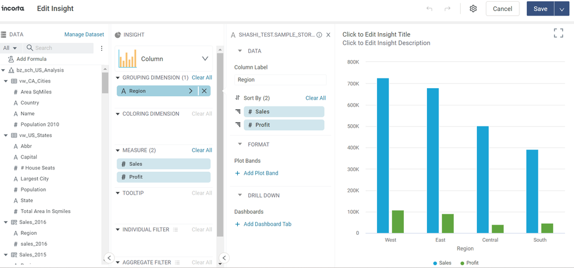The image size is (574, 268).
Task: Click the Column Label input field
Action: pos(280,80)
